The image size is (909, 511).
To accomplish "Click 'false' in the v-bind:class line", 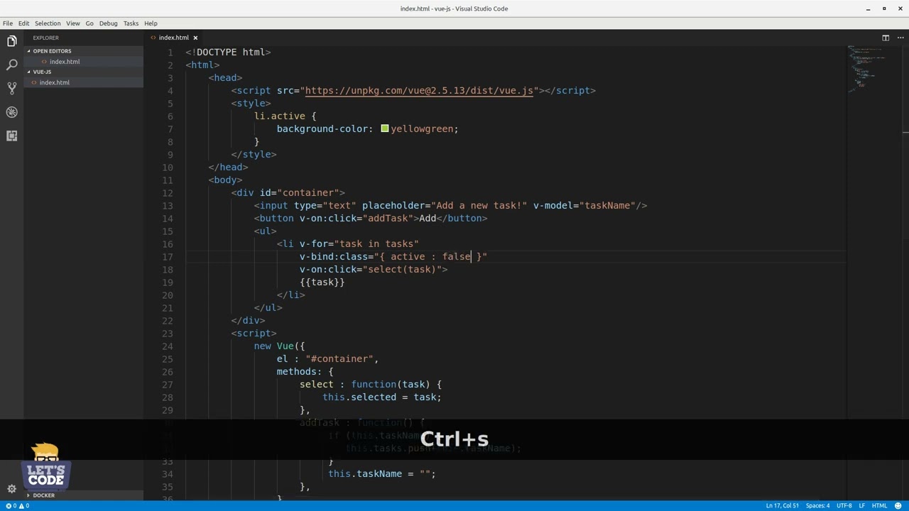I will click(457, 256).
